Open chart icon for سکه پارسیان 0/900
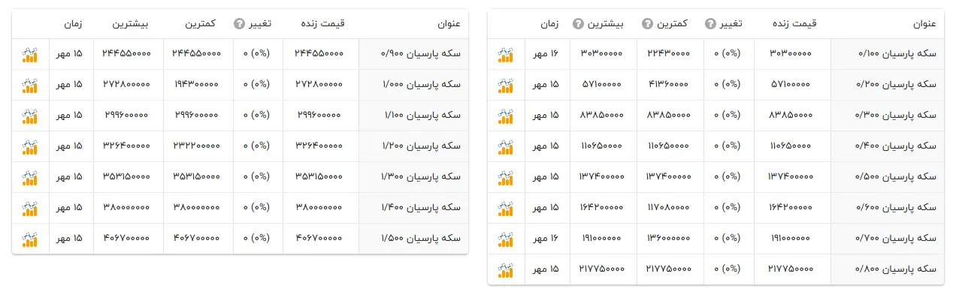Image resolution: width=953 pixels, height=301 pixels. pos(30,55)
